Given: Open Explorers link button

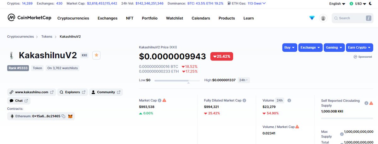Looking at the screenshot, I should [72, 92].
